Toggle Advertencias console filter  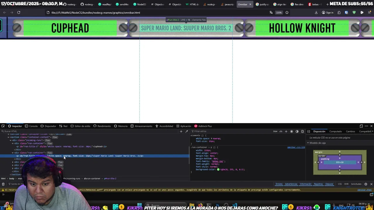(291, 184)
